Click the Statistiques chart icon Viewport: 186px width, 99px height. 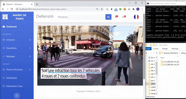4,78
